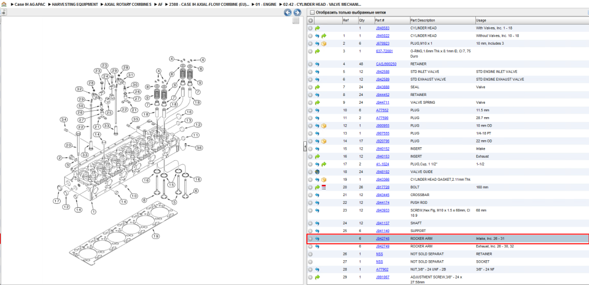This screenshot has height=285, width=589.
Task: Expand breadcrumb arrow before '2388 - CASE IH AXIAL-FLOW'
Action: click(167, 4)
